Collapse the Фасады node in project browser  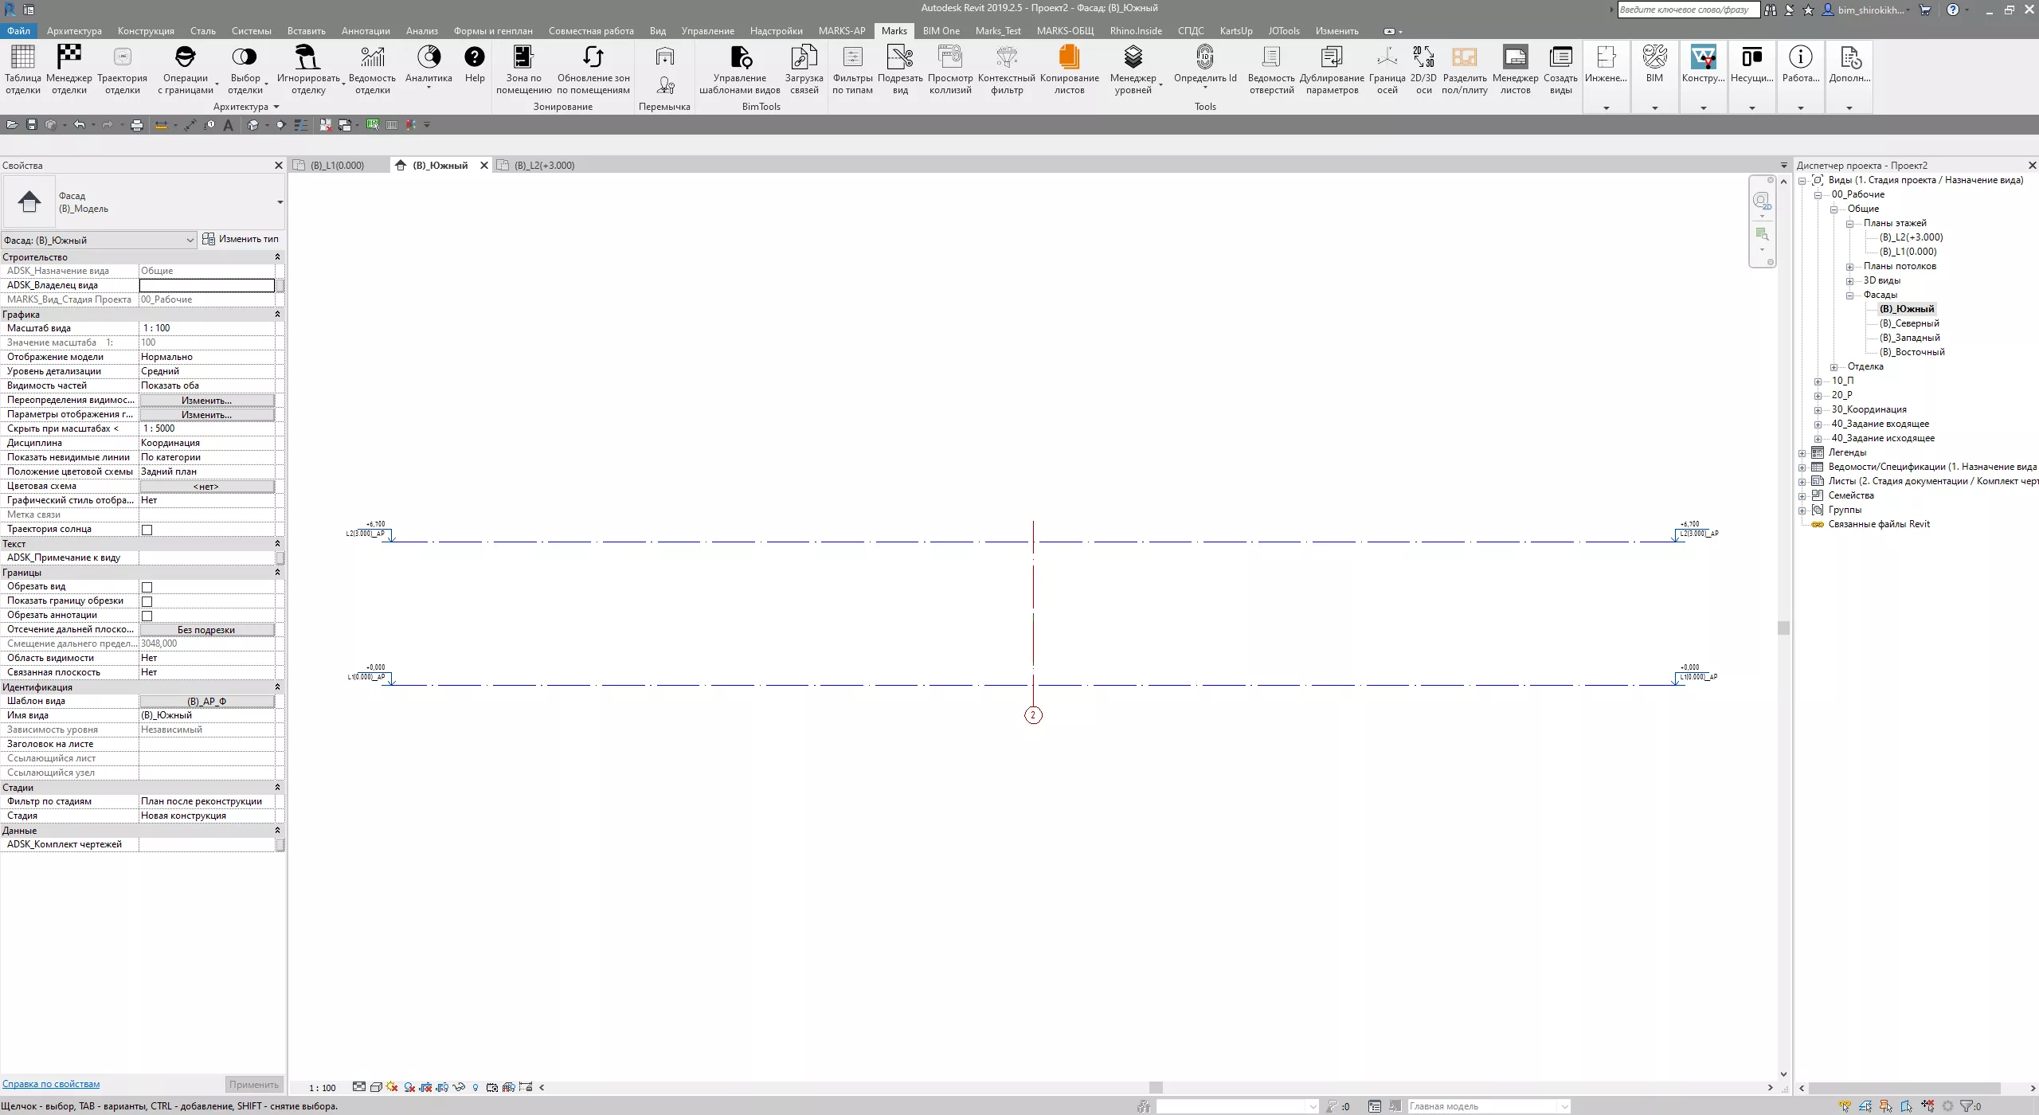[1849, 295]
